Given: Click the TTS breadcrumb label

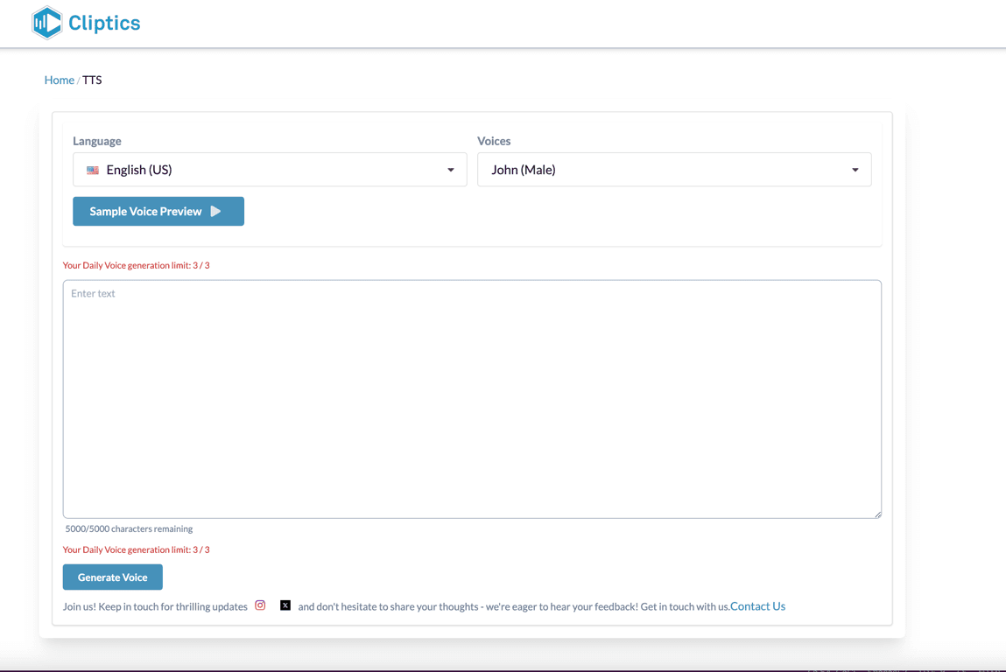Looking at the screenshot, I should [x=92, y=80].
